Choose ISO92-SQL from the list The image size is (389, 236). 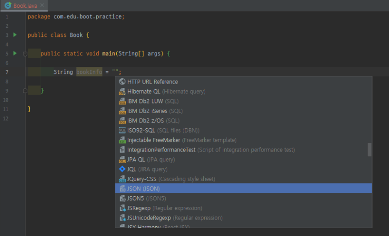(244, 130)
